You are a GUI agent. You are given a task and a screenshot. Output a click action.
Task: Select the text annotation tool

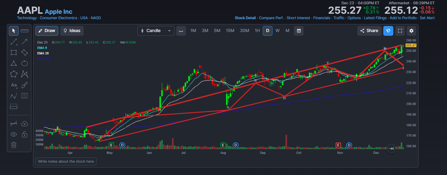click(x=14, y=85)
